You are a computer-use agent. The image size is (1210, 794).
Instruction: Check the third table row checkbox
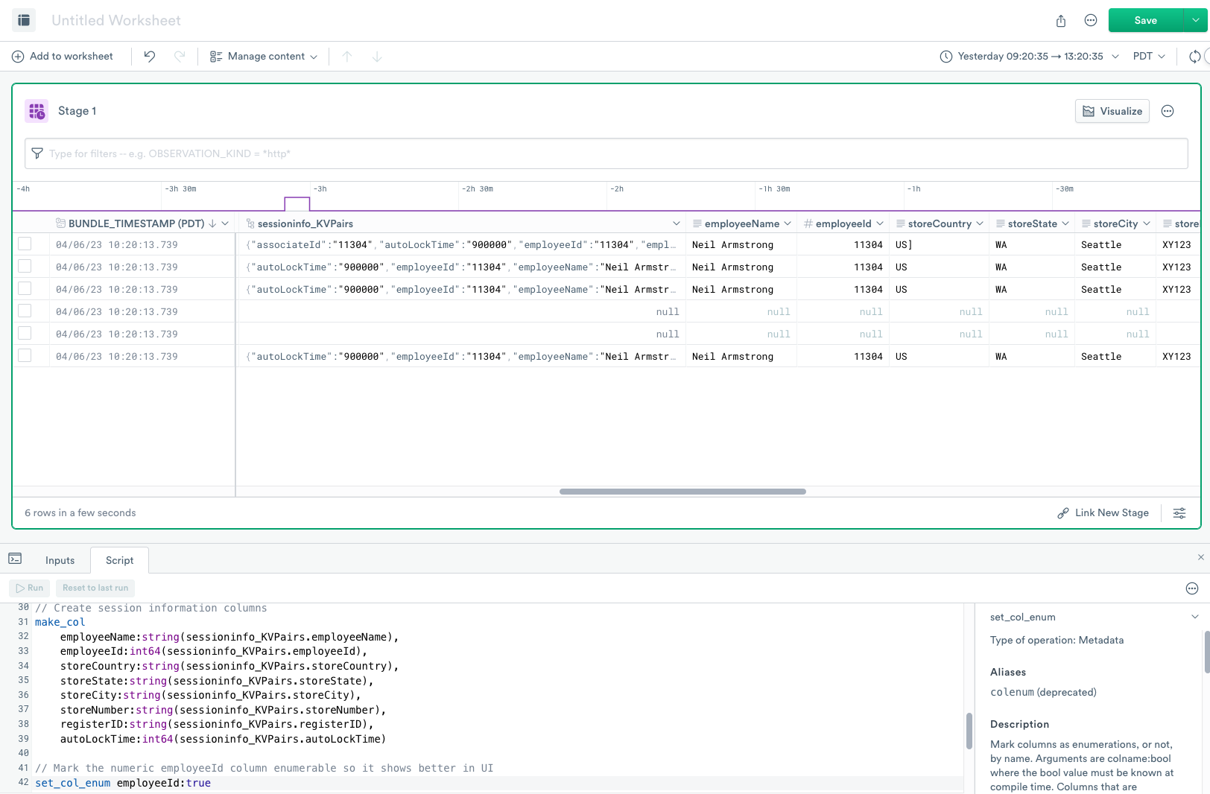(x=25, y=289)
